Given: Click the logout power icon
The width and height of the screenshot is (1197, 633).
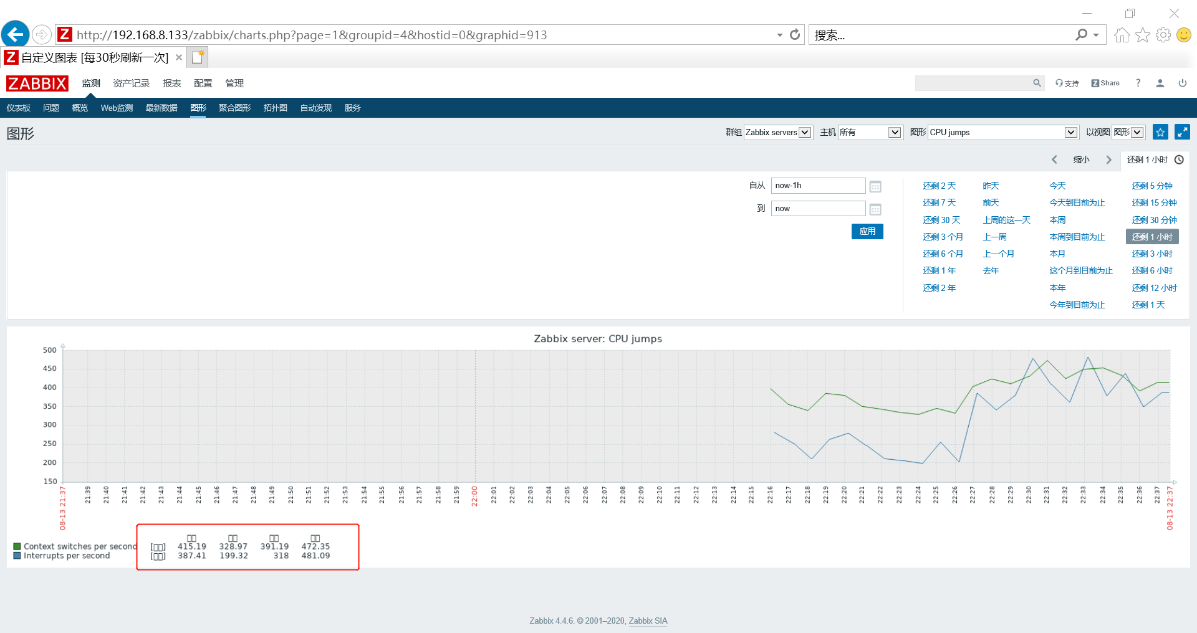Looking at the screenshot, I should pyautogui.click(x=1183, y=83).
